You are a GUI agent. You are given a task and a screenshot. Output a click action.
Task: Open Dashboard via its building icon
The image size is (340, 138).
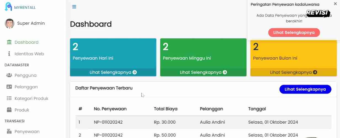[9, 42]
